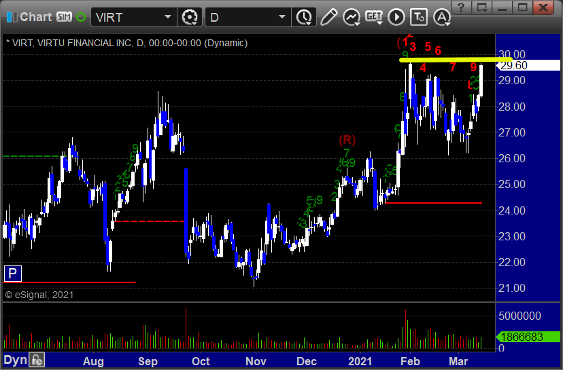Click the 21.00 price axis label
This screenshot has width=563, height=370.
pyautogui.click(x=511, y=288)
